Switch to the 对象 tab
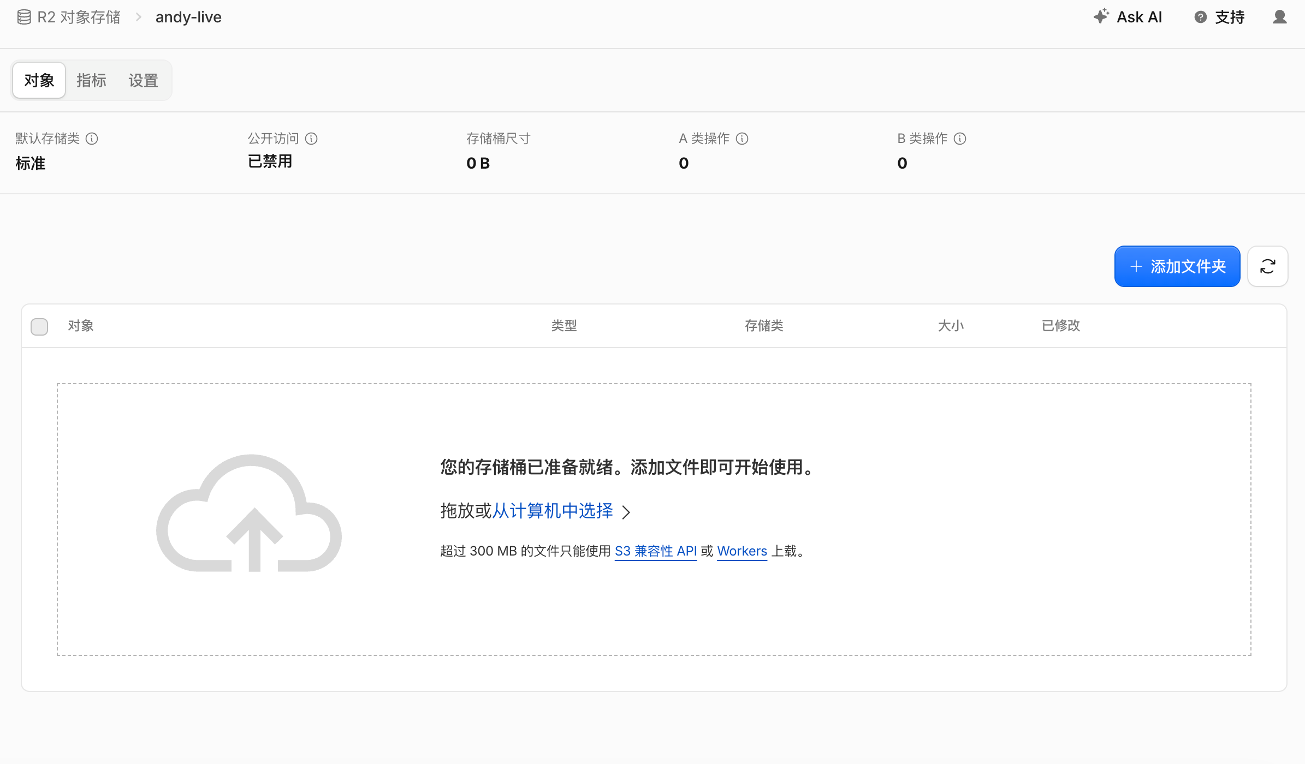The image size is (1305, 764). pos(39,80)
